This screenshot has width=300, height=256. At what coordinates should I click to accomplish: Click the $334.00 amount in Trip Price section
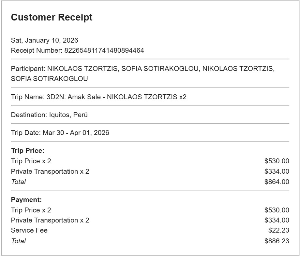pyautogui.click(x=277, y=171)
